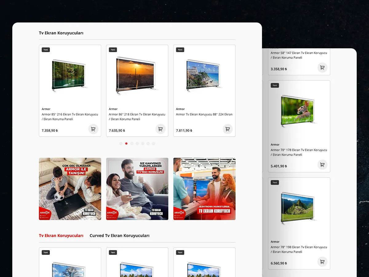Viewport: 369px width, 277px height.
Task: Select the fourth carousel pagination dot
Action: [137, 143]
